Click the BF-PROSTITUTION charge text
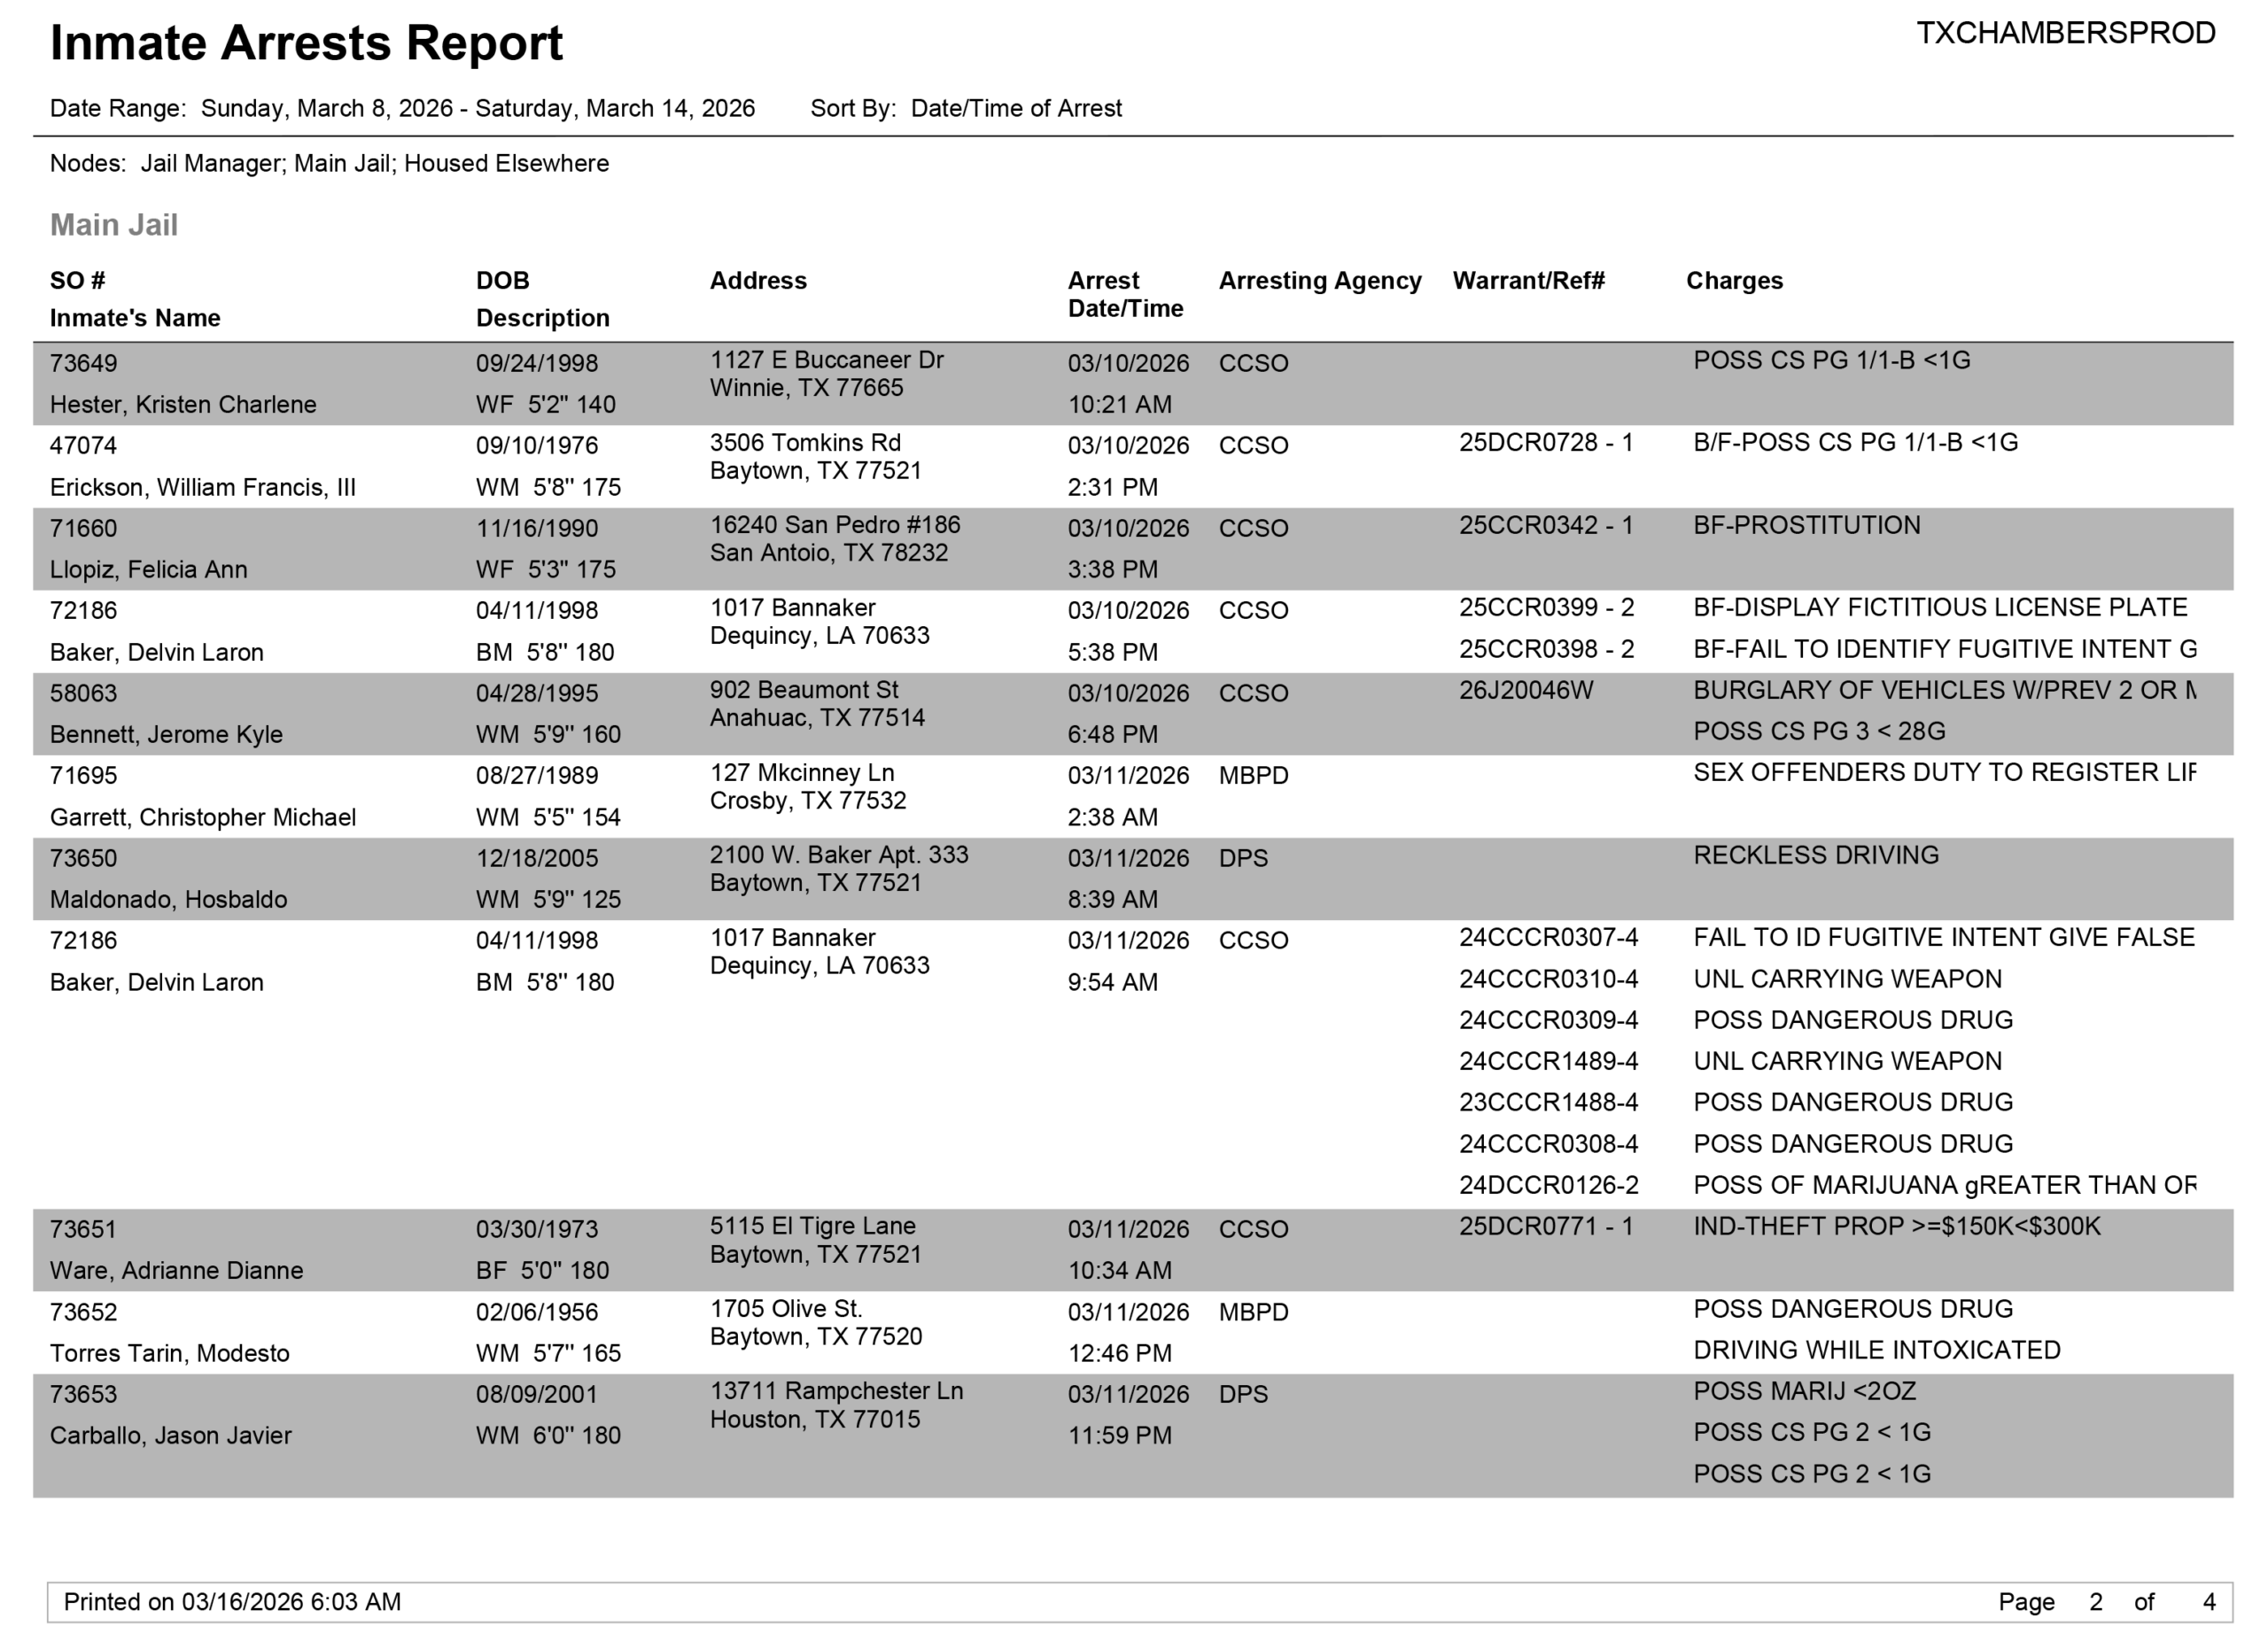This screenshot has height=1633, width=2268. pyautogui.click(x=1806, y=526)
